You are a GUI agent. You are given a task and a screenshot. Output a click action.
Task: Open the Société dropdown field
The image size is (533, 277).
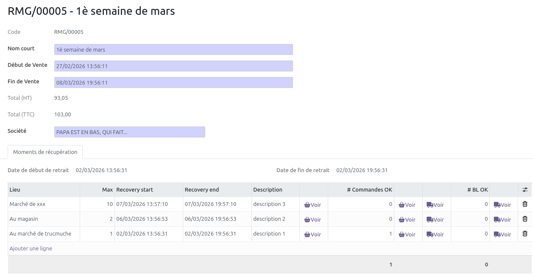[x=130, y=132]
